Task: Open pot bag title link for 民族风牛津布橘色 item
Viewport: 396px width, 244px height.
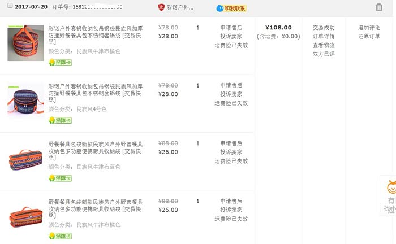Action: 96,35
